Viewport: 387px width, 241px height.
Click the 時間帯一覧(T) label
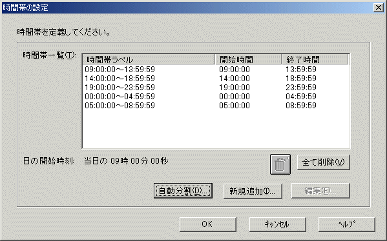tap(49, 55)
